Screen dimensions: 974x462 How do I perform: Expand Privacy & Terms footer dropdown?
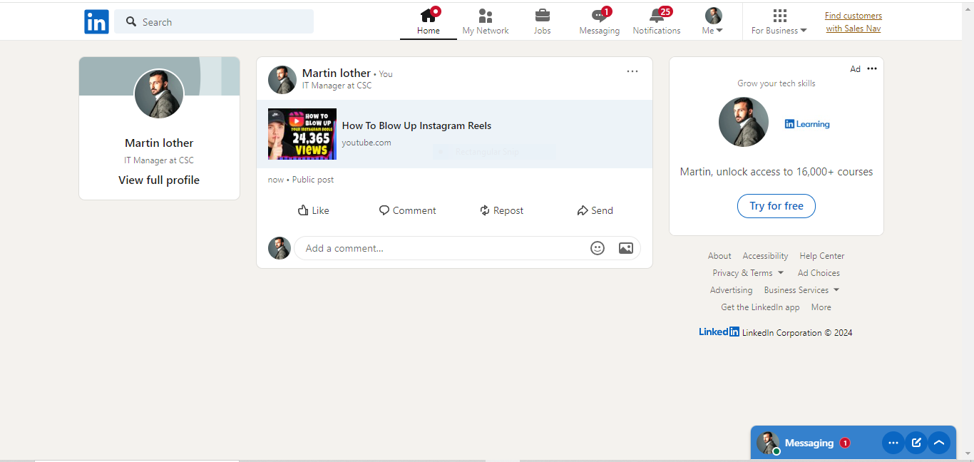coord(781,273)
